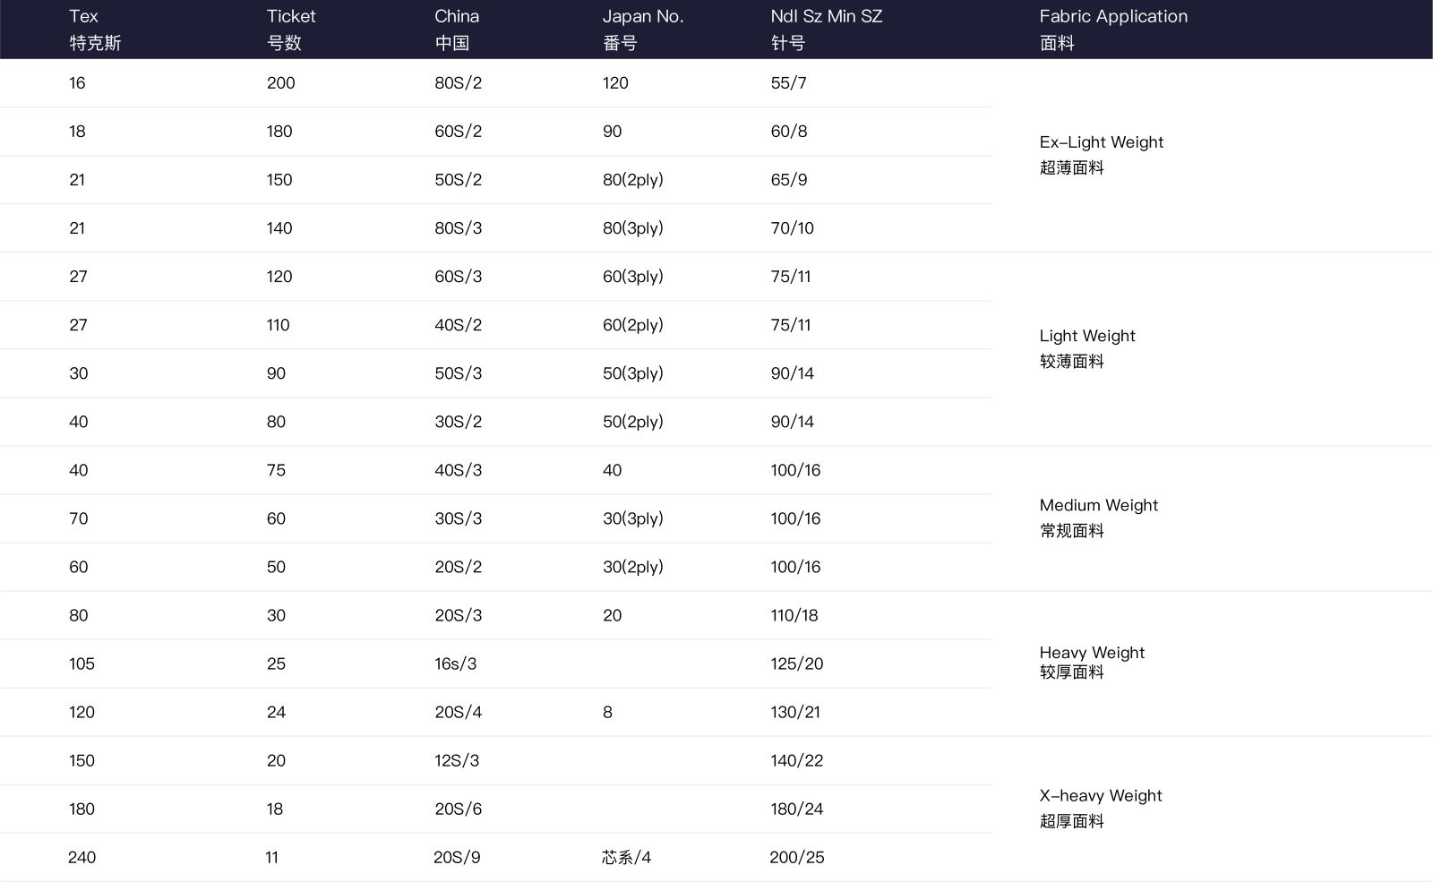Select the Light Weight fabric label
This screenshot has height=882, width=1433.
[x=1086, y=336]
